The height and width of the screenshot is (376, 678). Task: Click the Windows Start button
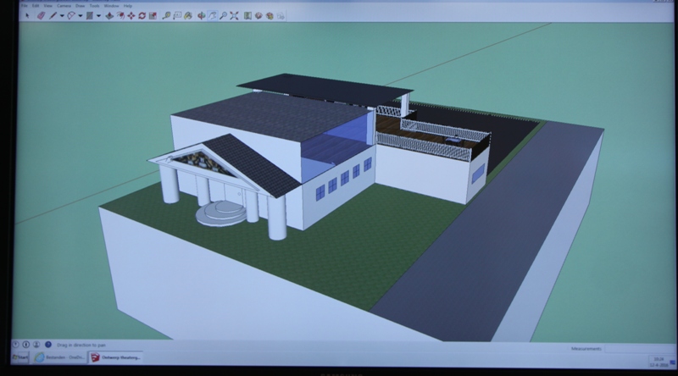pyautogui.click(x=20, y=357)
